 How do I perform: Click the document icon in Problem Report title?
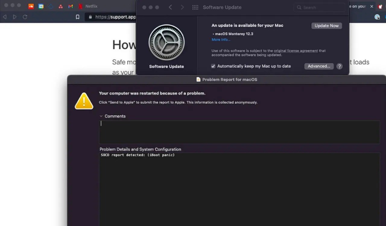tap(198, 80)
